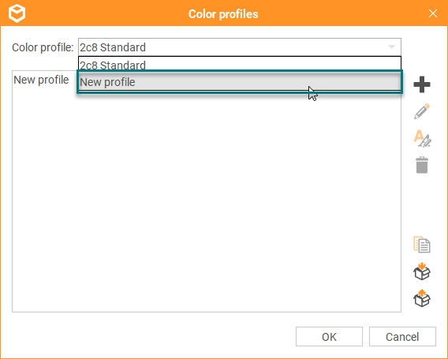Screen dimensions: 448x359
Task: Click the box icon with upward arrow
Action: coord(422,297)
